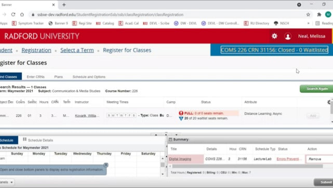Open the DEVL - Scribe bookmark
This screenshot has height=188, width=333.
156,23
